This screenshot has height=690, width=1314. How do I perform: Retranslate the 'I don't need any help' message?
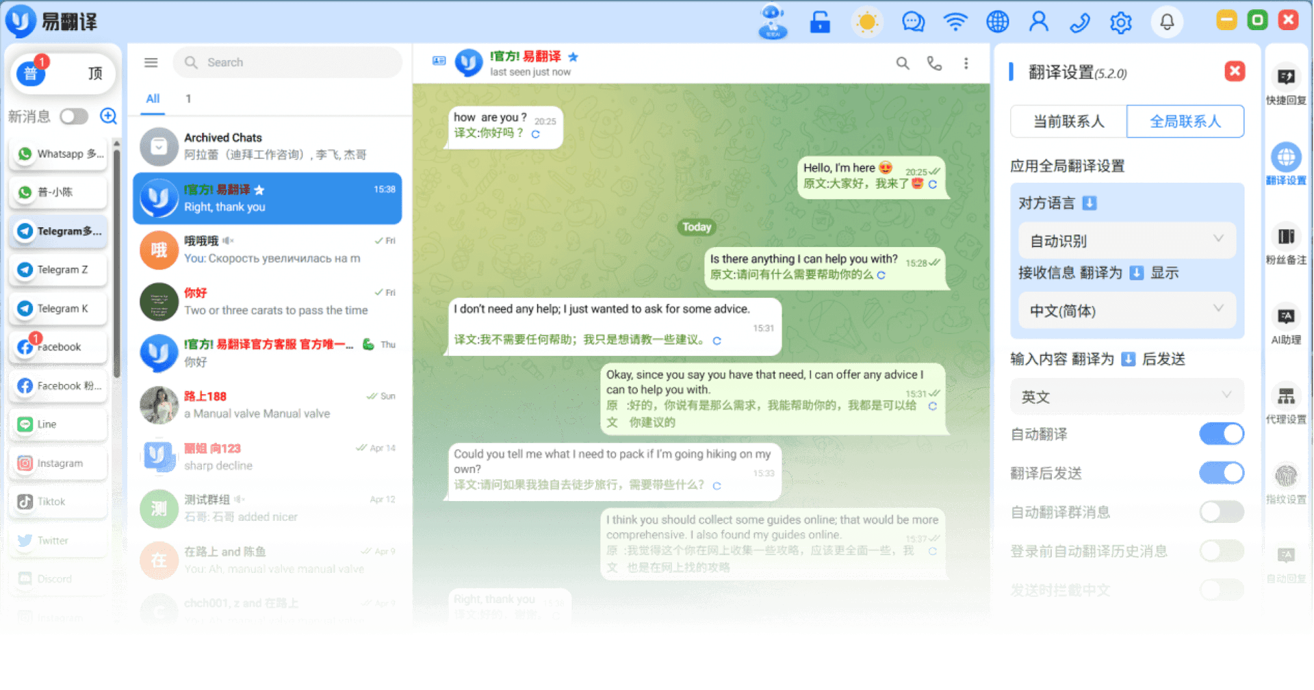717,341
